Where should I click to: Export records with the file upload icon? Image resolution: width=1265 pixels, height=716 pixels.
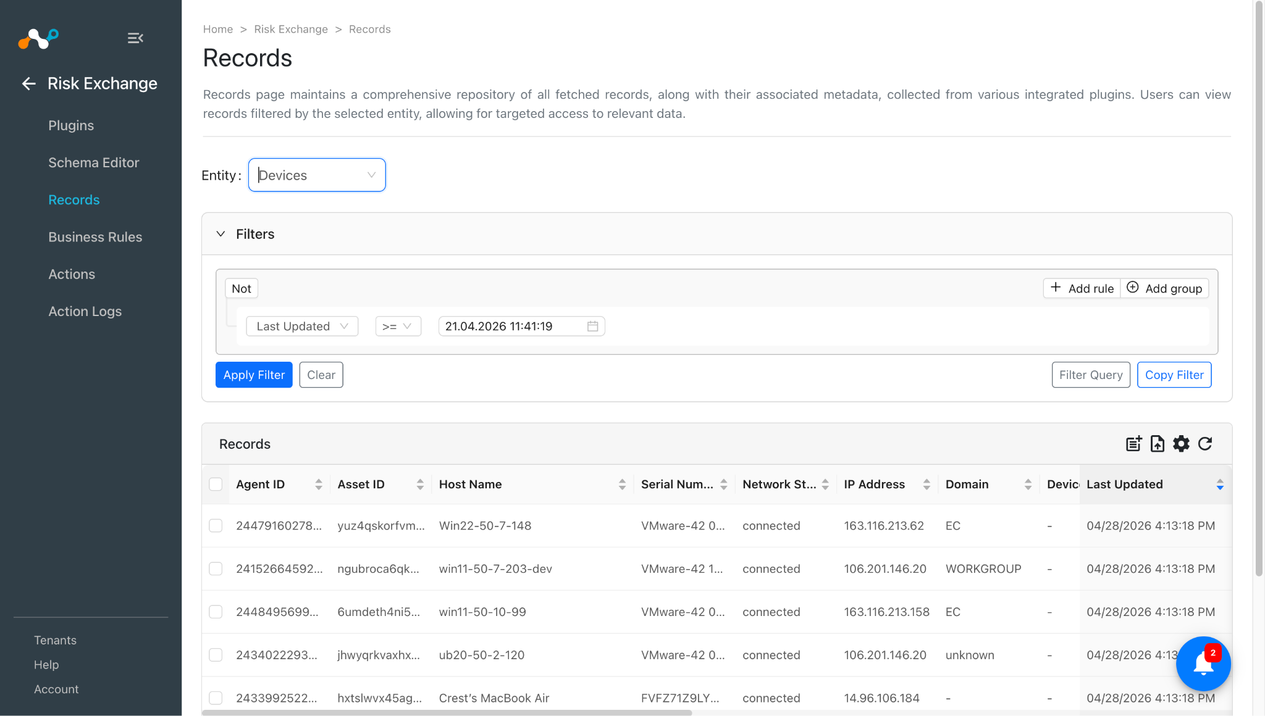tap(1158, 444)
